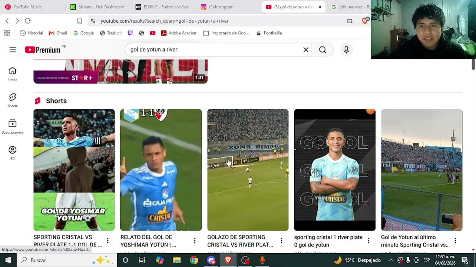Open the weather widget showing 15°C Despejado
Image resolution: width=476 pixels, height=267 pixels.
point(357,260)
